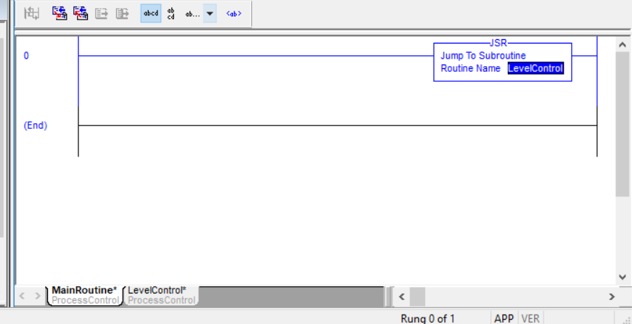Viewport: 632px width, 324px height.
Task: Click the second greyed-out accept edits icon
Action: tap(122, 14)
